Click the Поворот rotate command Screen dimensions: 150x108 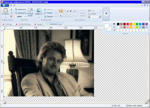tap(48, 16)
